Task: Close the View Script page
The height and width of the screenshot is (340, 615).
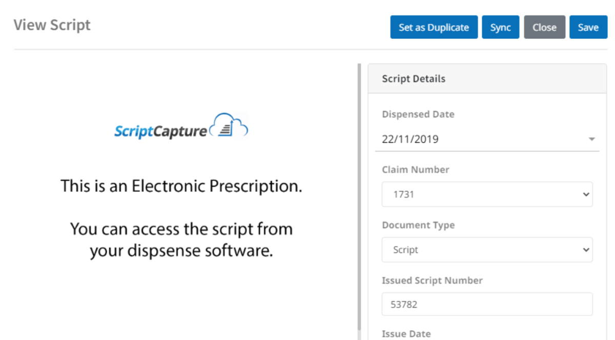Action: click(x=544, y=27)
